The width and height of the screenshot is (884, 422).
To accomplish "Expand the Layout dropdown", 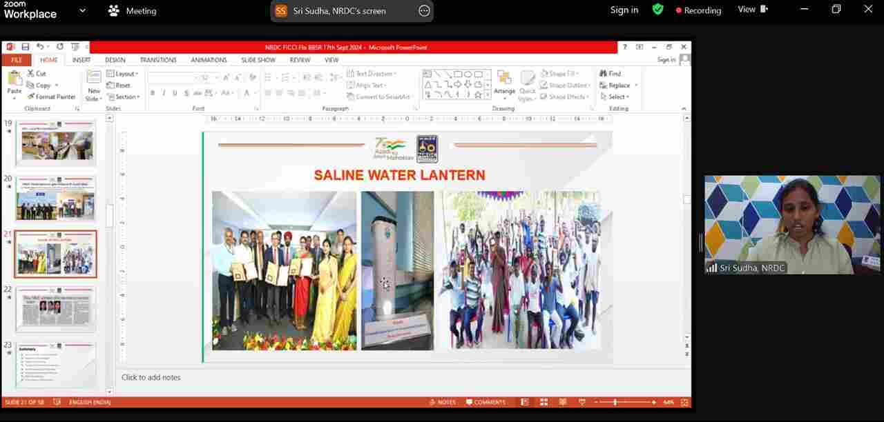I will pos(123,74).
